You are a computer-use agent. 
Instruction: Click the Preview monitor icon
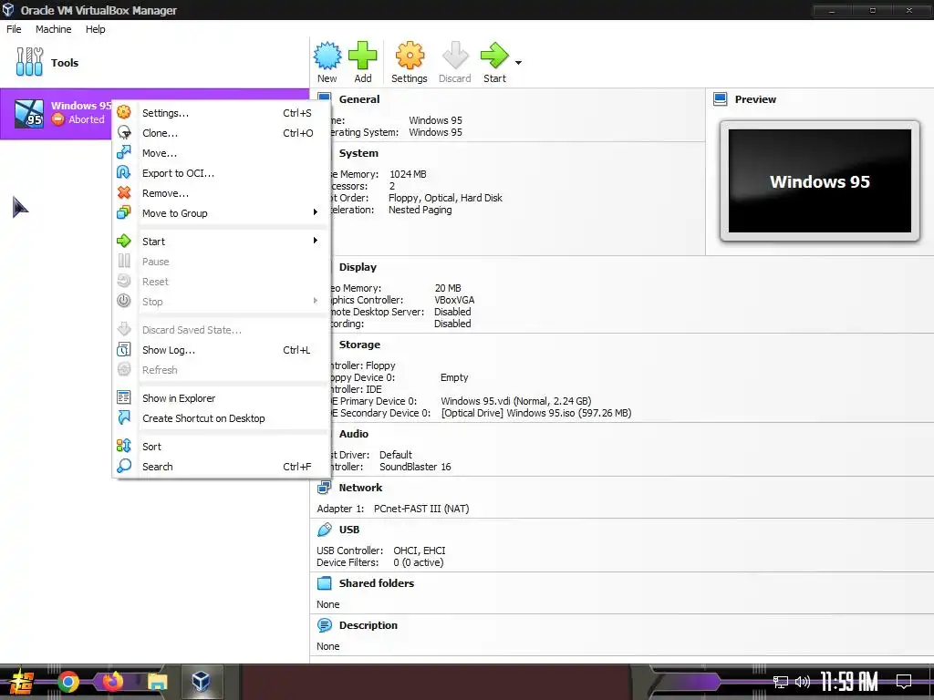[x=721, y=99]
